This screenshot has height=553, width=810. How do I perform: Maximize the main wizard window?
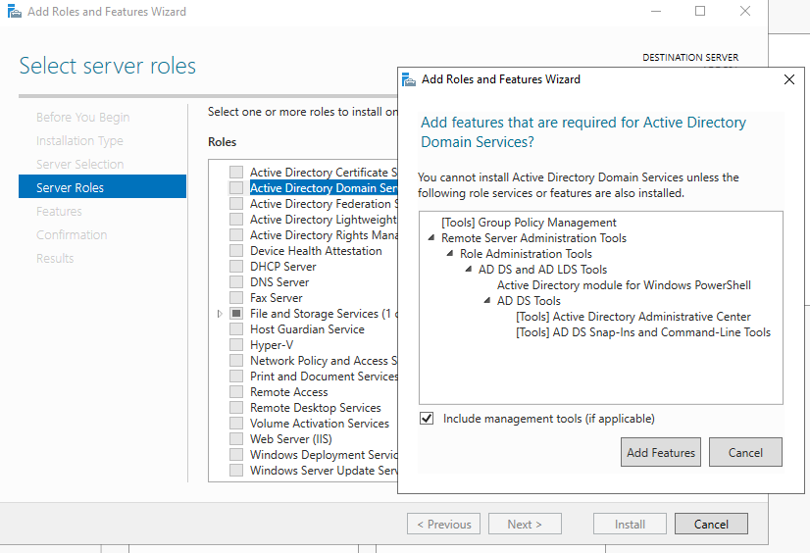tap(700, 11)
